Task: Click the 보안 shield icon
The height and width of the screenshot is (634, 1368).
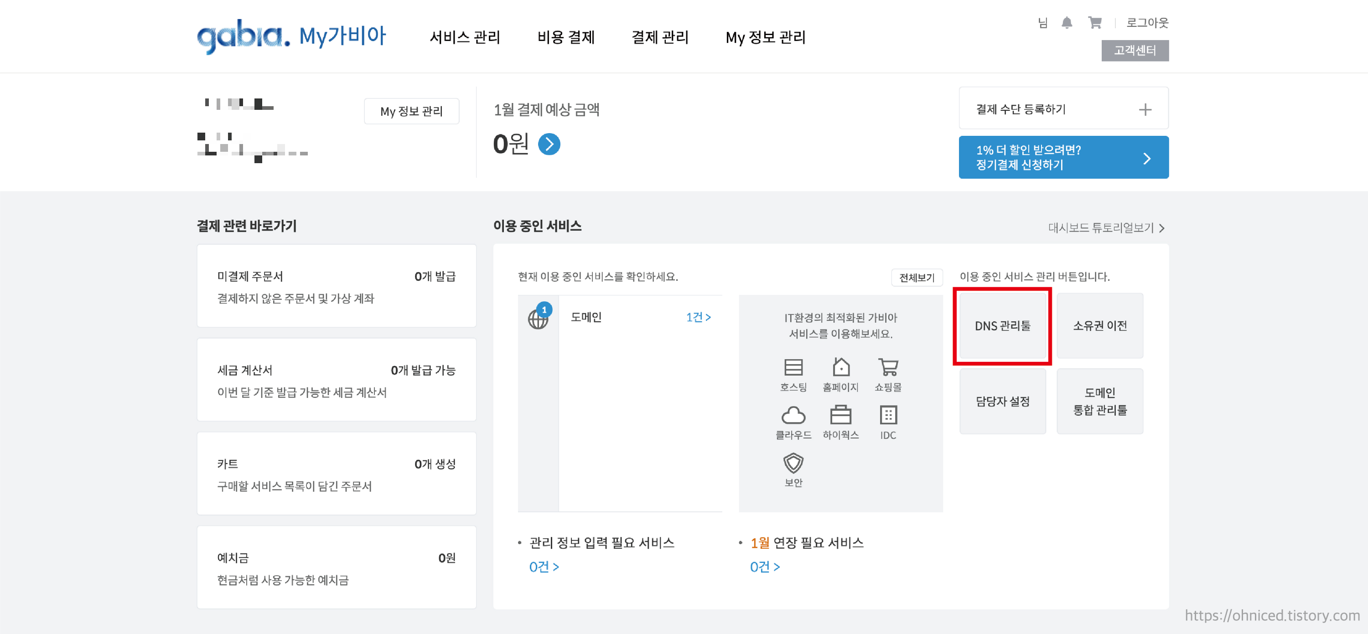Action: coord(793,463)
